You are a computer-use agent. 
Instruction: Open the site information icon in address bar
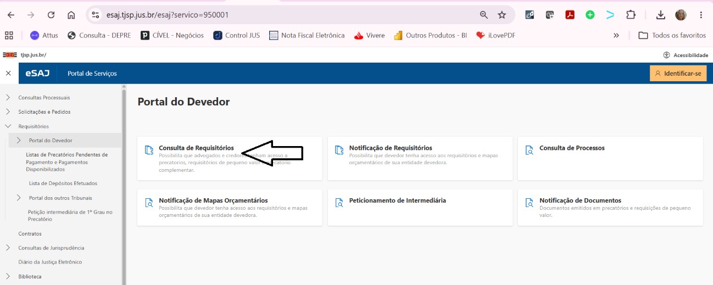click(96, 15)
